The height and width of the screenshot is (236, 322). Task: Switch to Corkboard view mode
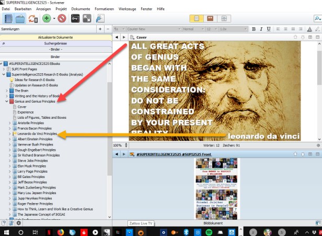211,18
